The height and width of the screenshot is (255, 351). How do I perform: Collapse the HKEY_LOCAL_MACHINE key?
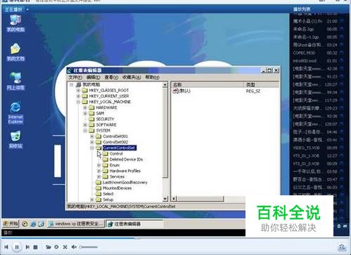point(79,102)
